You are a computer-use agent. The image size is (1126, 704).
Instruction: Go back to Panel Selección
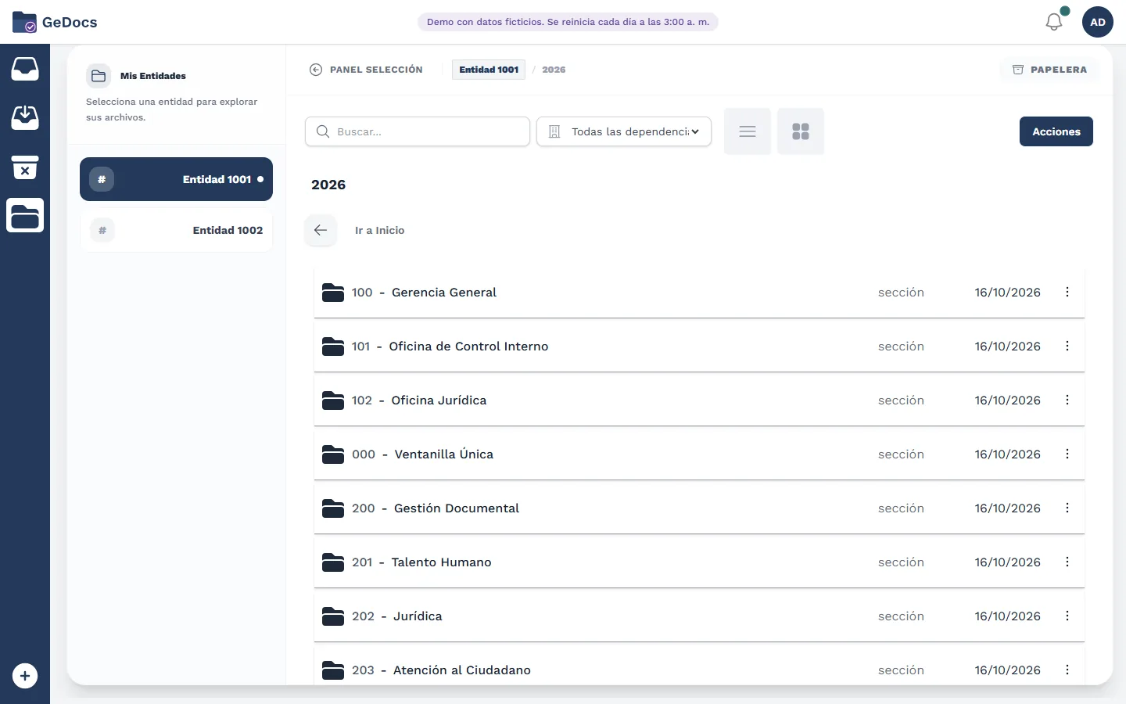(366, 70)
